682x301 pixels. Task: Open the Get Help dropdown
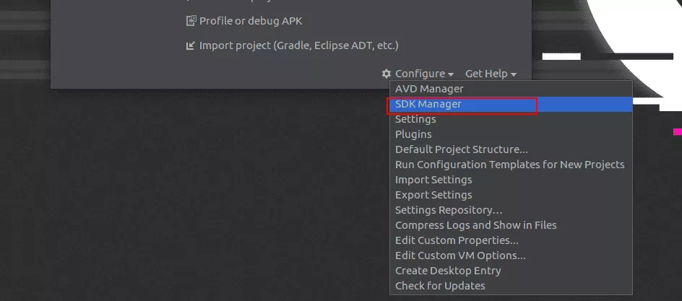(491, 74)
